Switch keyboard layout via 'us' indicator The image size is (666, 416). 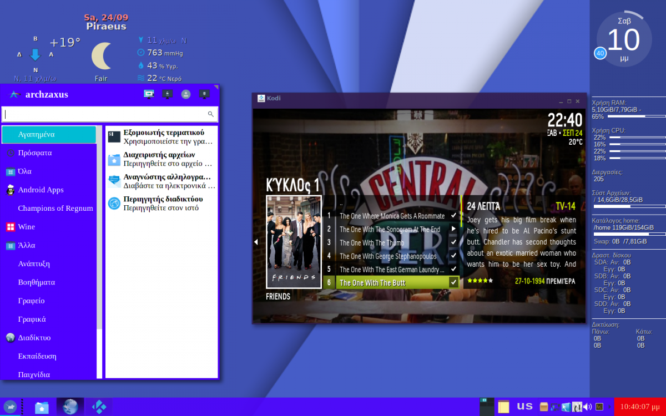(524, 407)
